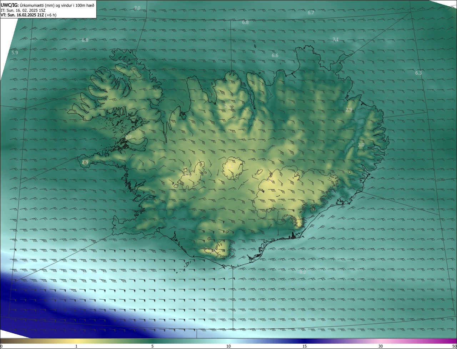Click the 1 tick on the color bar
The height and width of the screenshot is (349, 457).
76,346
